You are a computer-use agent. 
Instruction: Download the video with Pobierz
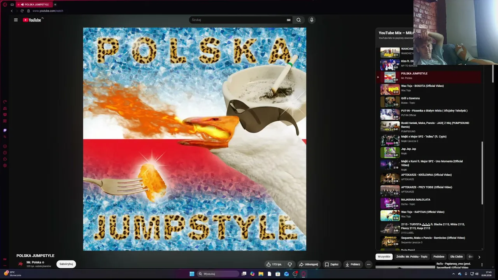tap(352, 264)
